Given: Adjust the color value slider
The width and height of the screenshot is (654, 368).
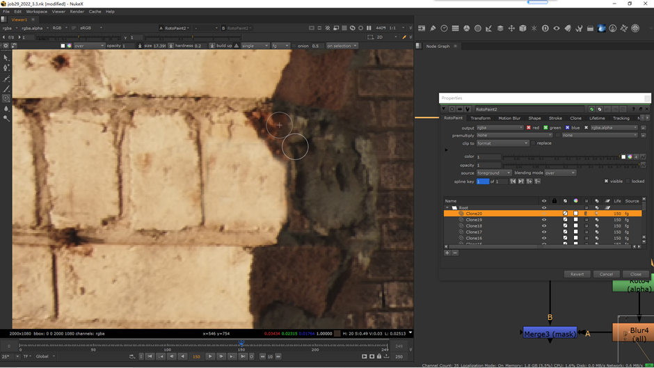Looking at the screenshot, I should click(561, 157).
